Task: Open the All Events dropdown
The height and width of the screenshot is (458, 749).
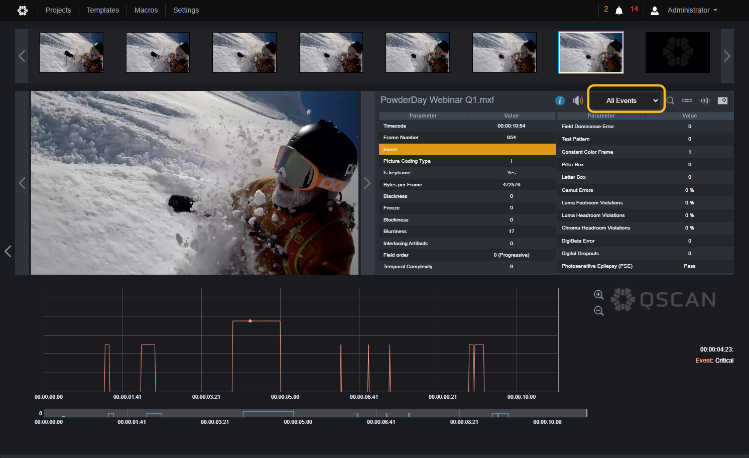Action: coord(627,100)
